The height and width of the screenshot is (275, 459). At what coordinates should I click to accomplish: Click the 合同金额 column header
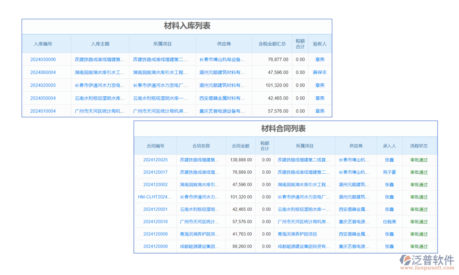pyautogui.click(x=241, y=146)
